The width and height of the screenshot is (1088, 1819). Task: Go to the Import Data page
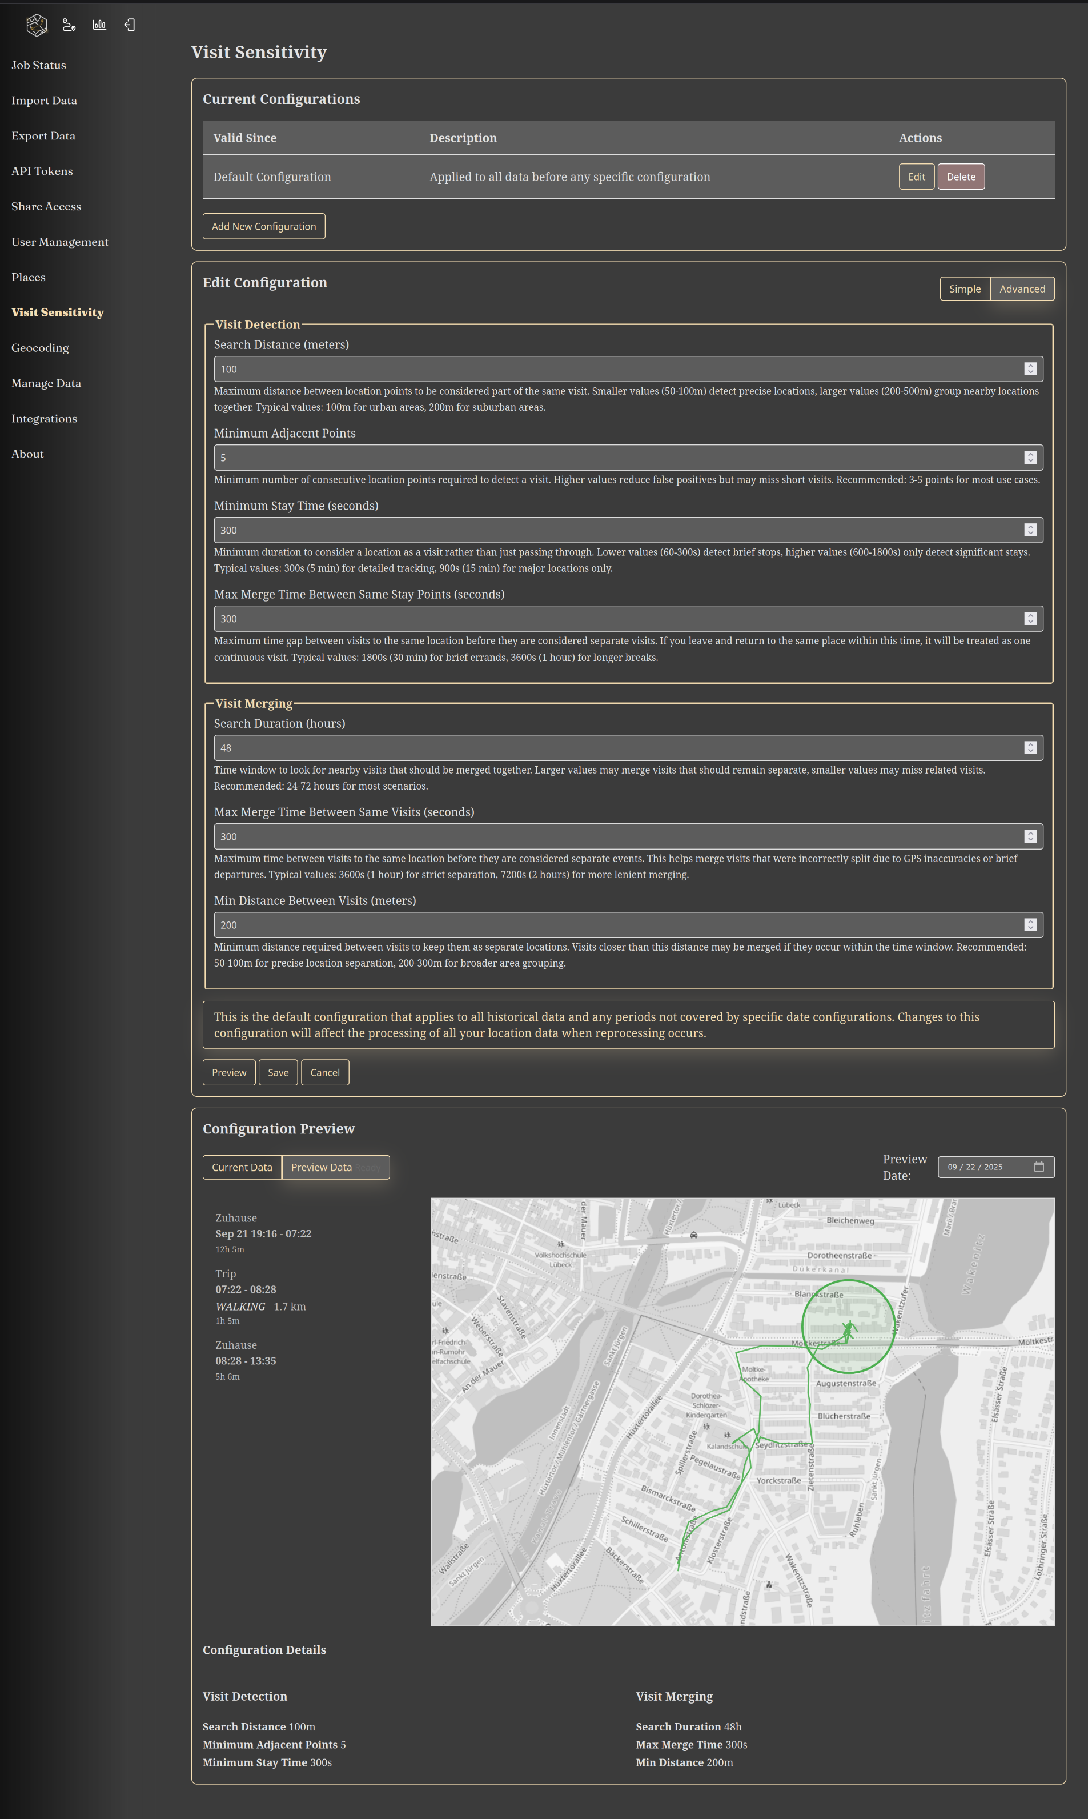[44, 101]
